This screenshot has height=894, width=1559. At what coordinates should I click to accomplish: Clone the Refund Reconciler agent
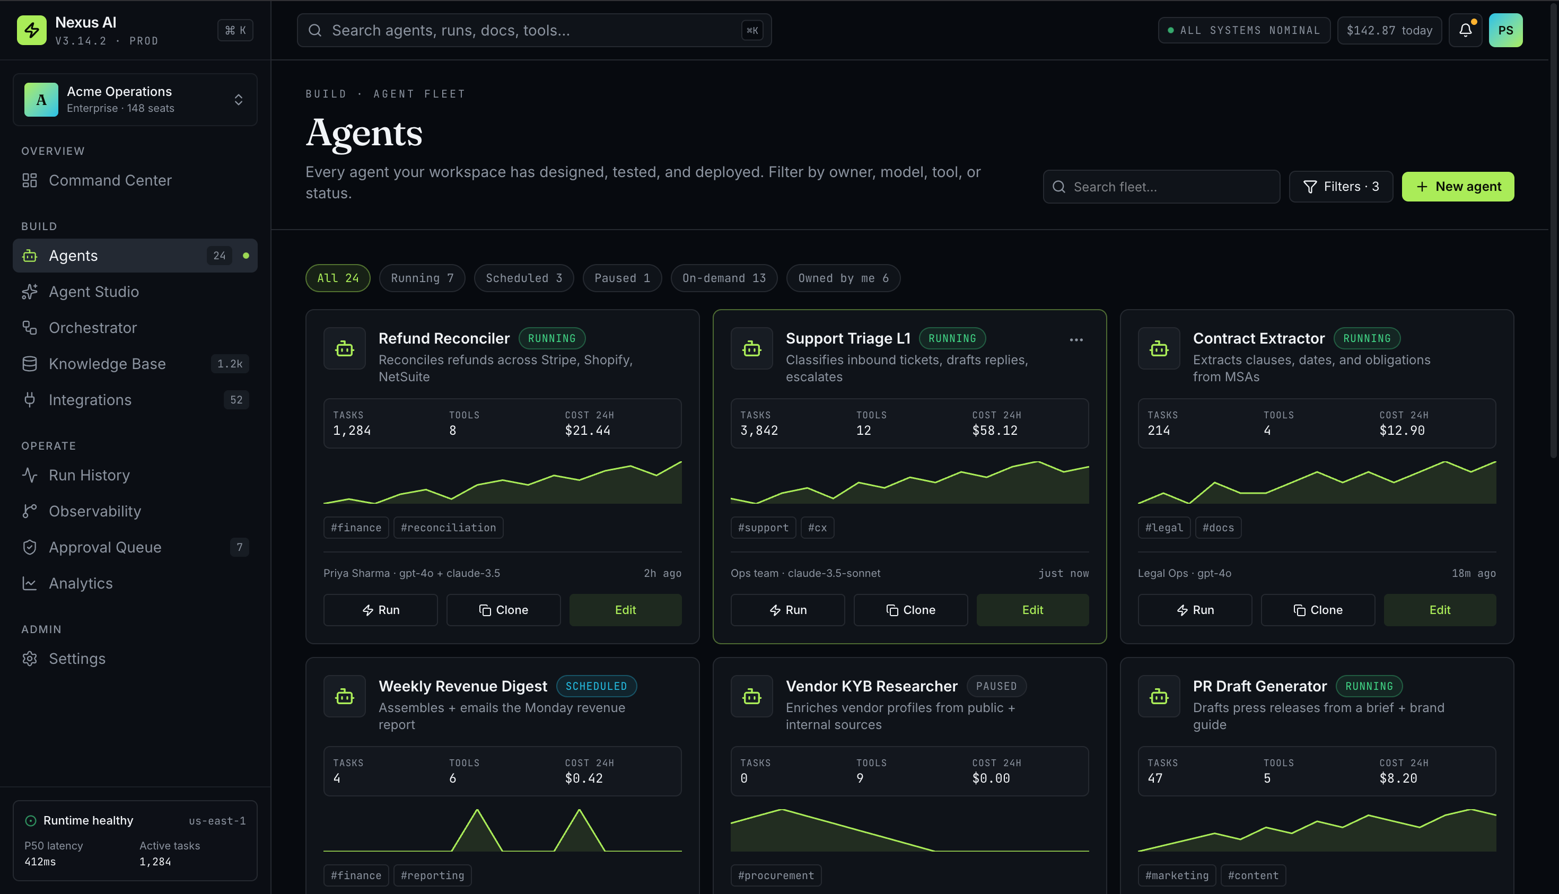click(x=504, y=610)
